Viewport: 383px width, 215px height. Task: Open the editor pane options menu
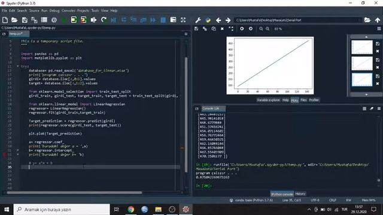(x=186, y=34)
